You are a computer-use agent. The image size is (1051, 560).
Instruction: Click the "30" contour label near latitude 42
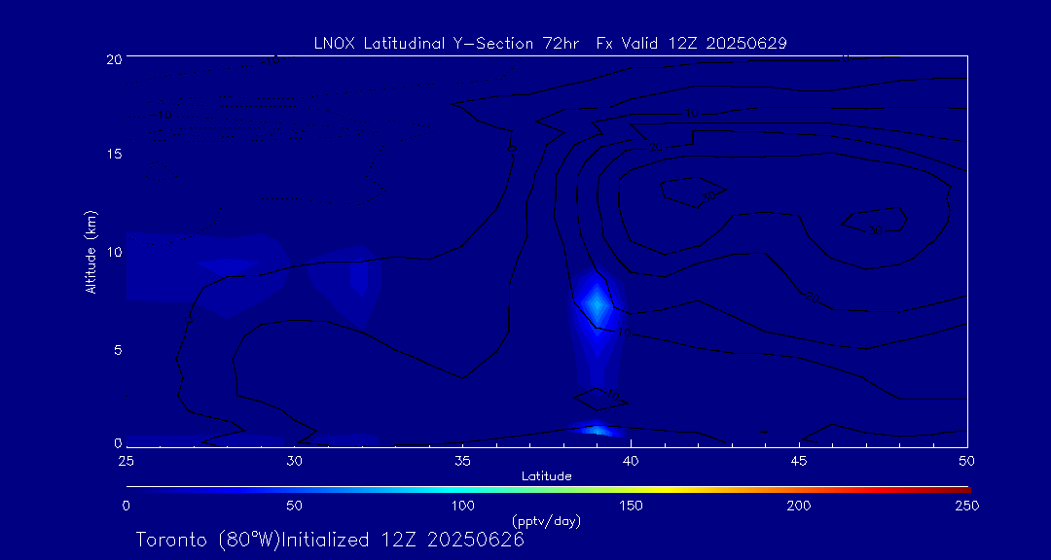tap(709, 196)
